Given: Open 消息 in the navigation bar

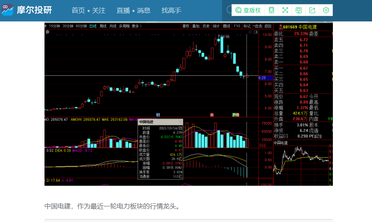Looking at the screenshot, I should [143, 10].
